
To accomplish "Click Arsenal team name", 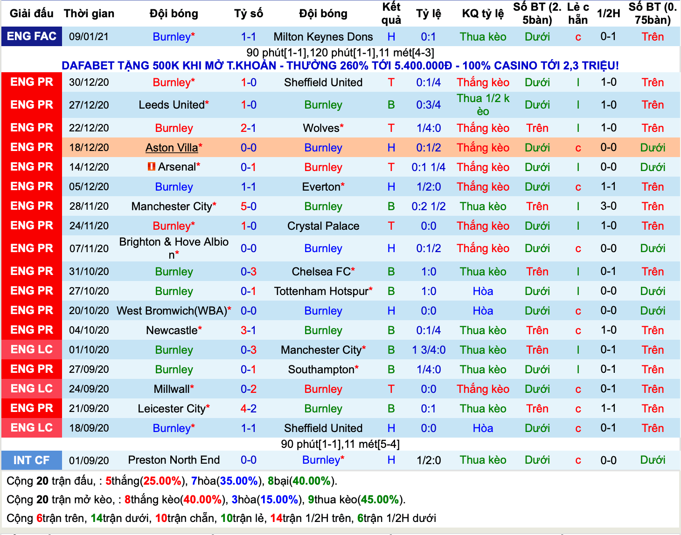I will click(x=177, y=167).
